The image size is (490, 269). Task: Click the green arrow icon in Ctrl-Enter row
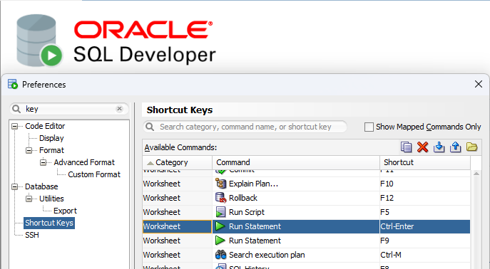coord(220,226)
